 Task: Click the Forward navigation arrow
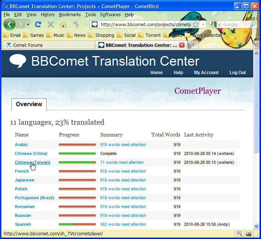20,25
